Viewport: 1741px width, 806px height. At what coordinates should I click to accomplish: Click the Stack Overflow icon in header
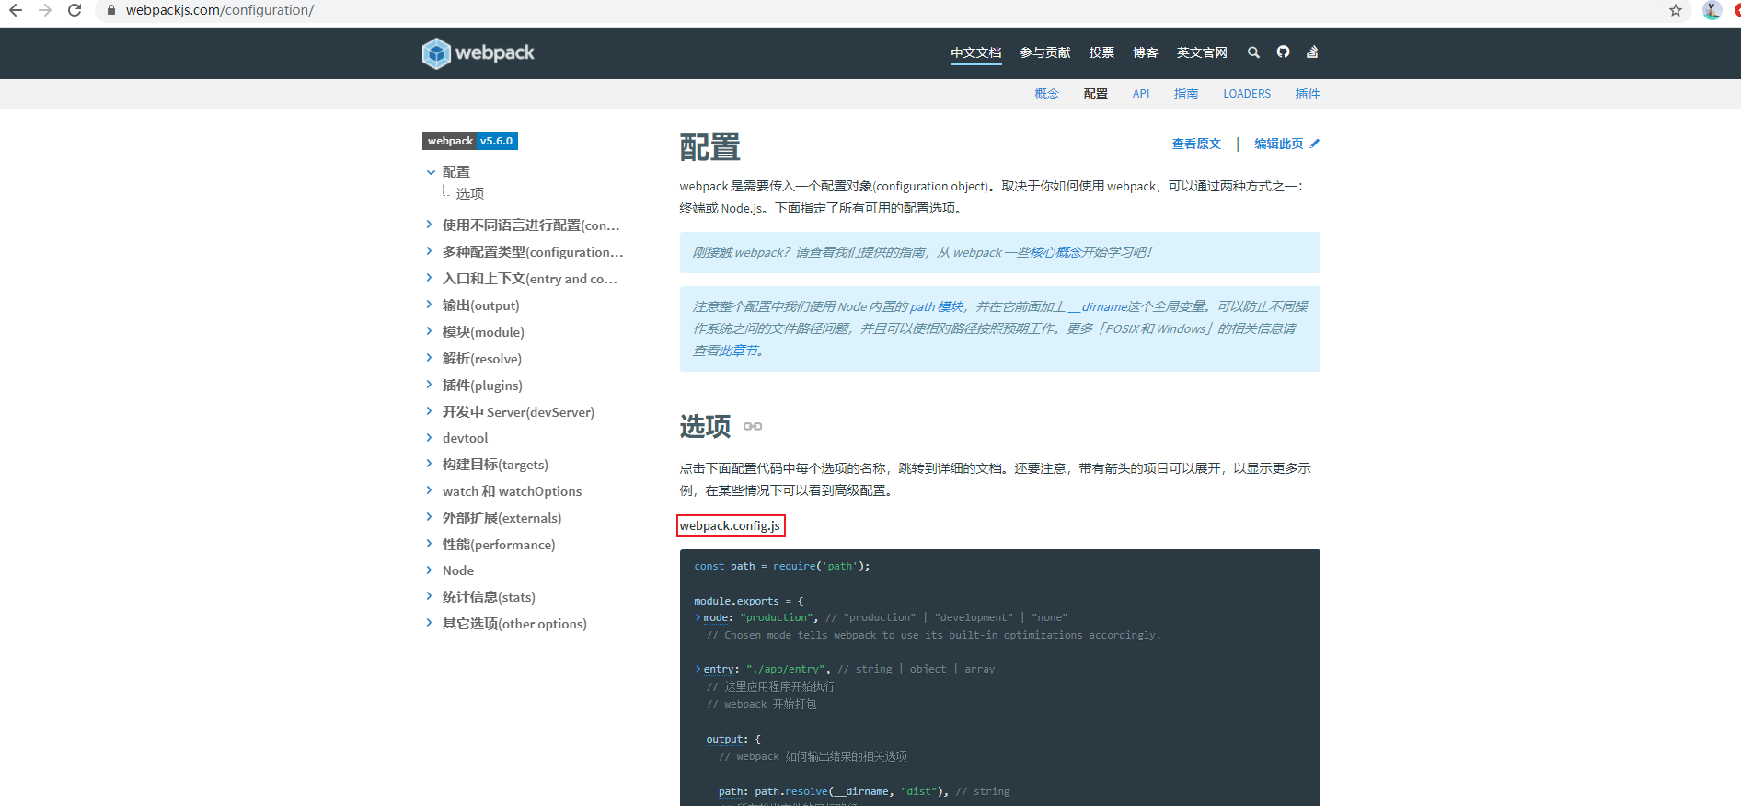point(1312,52)
